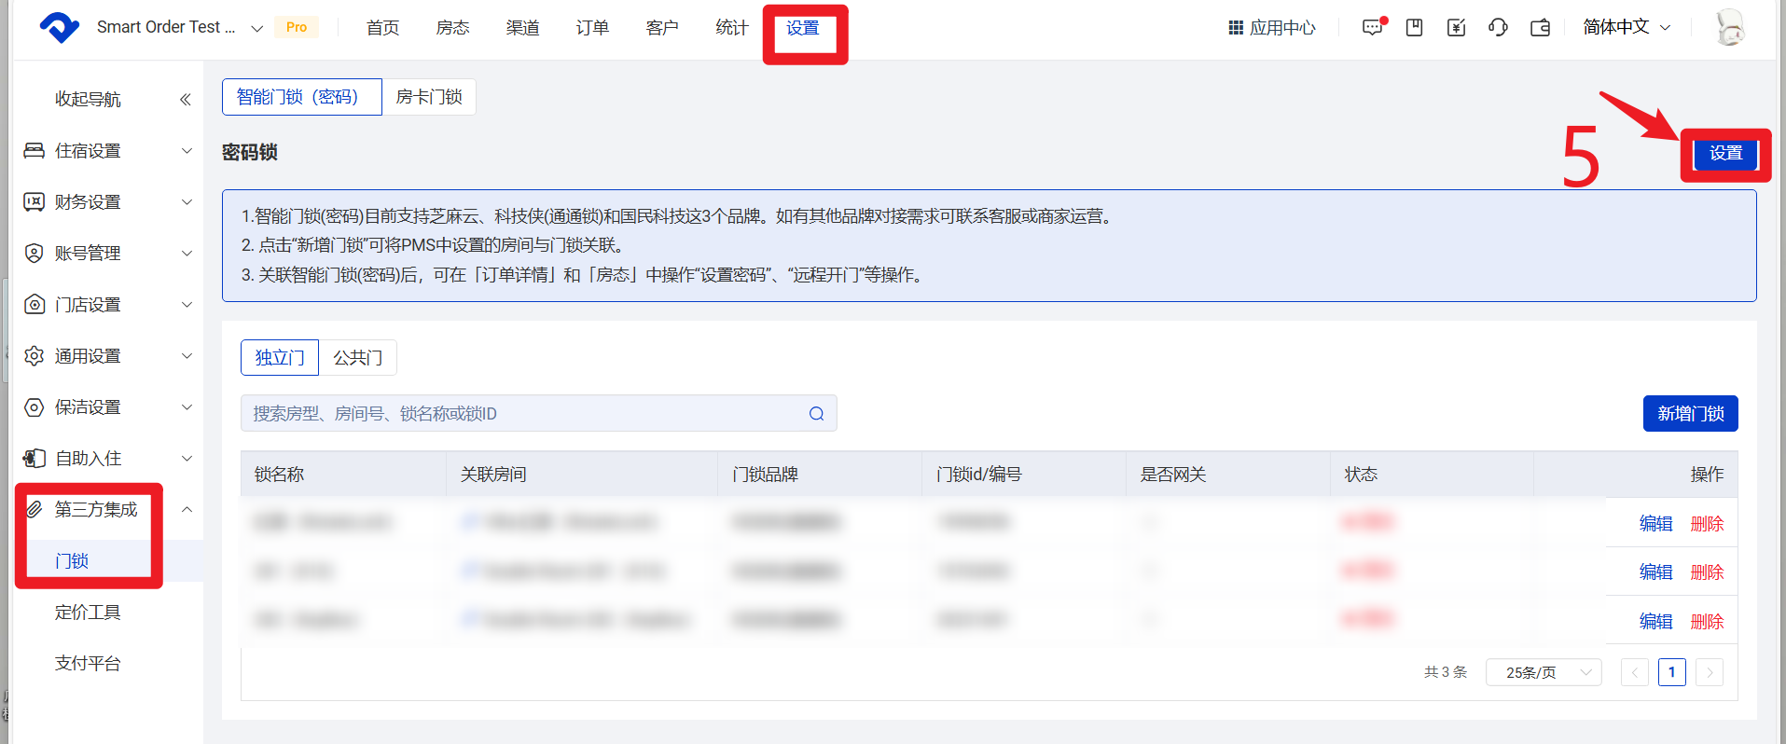Click the bookmark notes icon in header
1786x744 pixels.
click(x=1414, y=27)
